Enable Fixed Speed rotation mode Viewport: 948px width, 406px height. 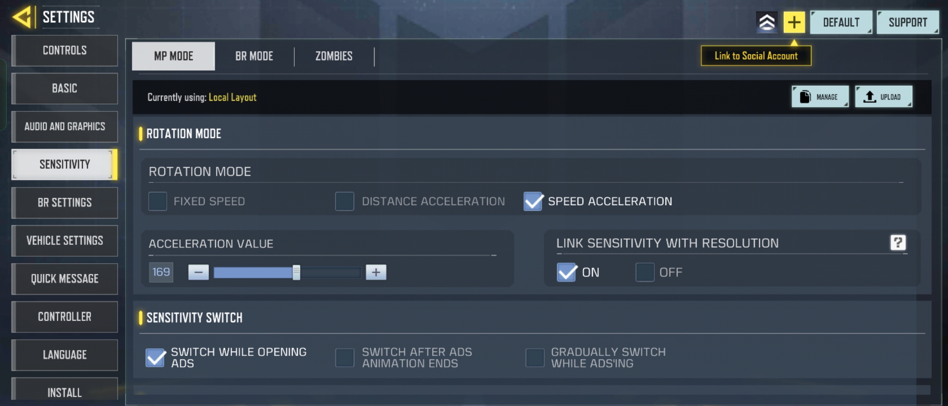click(x=158, y=201)
